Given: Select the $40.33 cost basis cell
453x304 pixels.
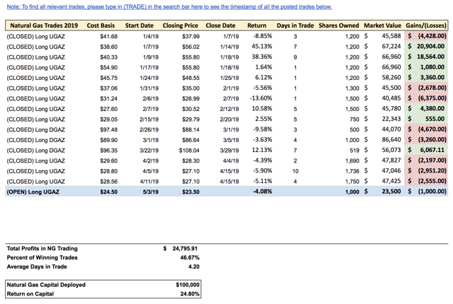Looking at the screenshot, I should point(108,57).
